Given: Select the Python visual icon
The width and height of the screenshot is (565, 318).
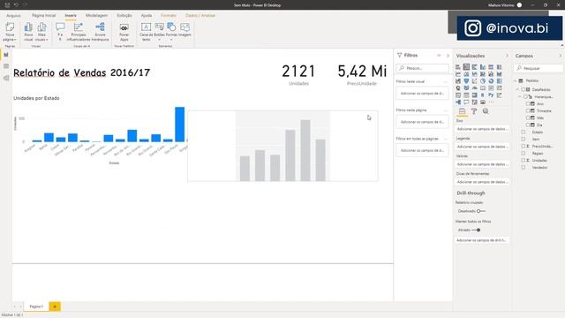Looking at the screenshot, I should click(491, 95).
